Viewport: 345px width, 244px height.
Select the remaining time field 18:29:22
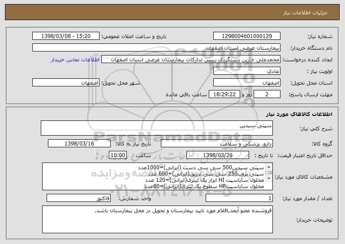pos(224,94)
